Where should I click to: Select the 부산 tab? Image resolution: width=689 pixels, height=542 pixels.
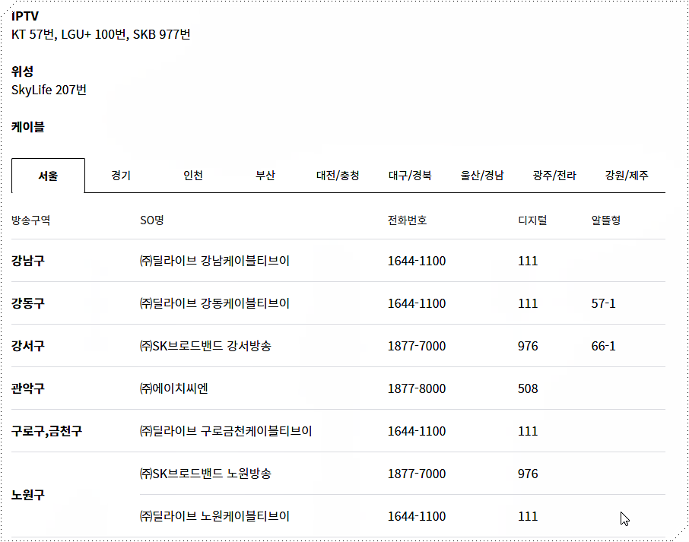point(265,174)
